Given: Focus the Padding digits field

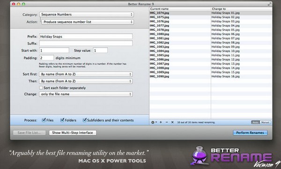Looking at the screenshot, I should (46, 58).
